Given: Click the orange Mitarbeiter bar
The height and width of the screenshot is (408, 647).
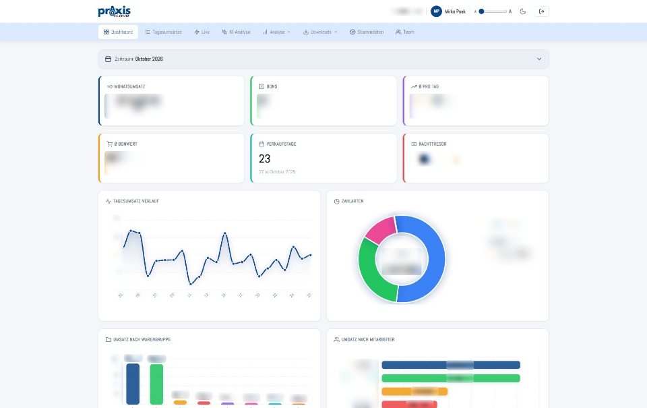Looking at the screenshot, I should [414, 391].
